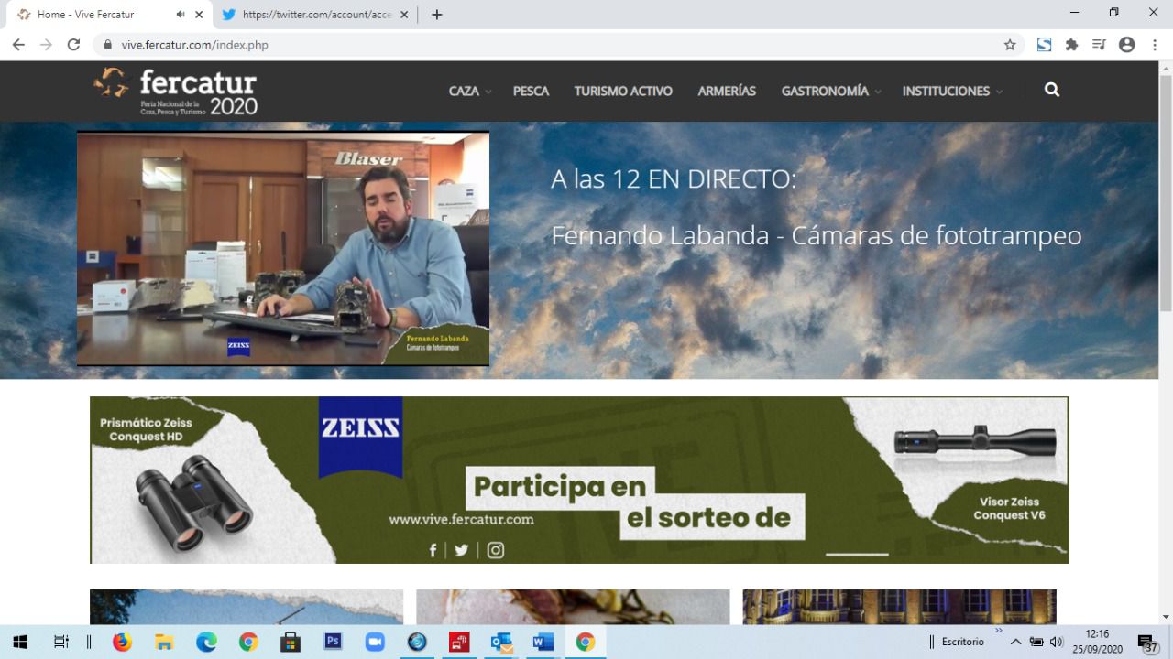Click the address bar URL
The height and width of the screenshot is (659, 1173).
[x=194, y=44]
